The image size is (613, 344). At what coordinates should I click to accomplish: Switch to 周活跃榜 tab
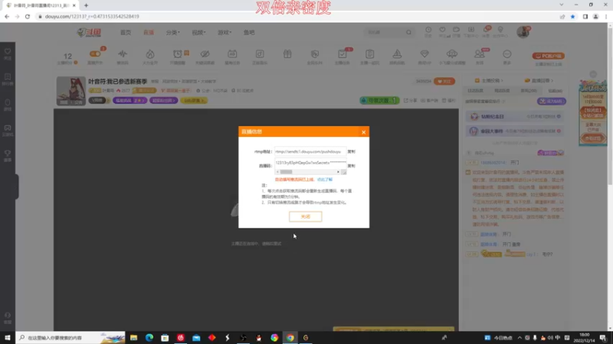tap(502, 90)
